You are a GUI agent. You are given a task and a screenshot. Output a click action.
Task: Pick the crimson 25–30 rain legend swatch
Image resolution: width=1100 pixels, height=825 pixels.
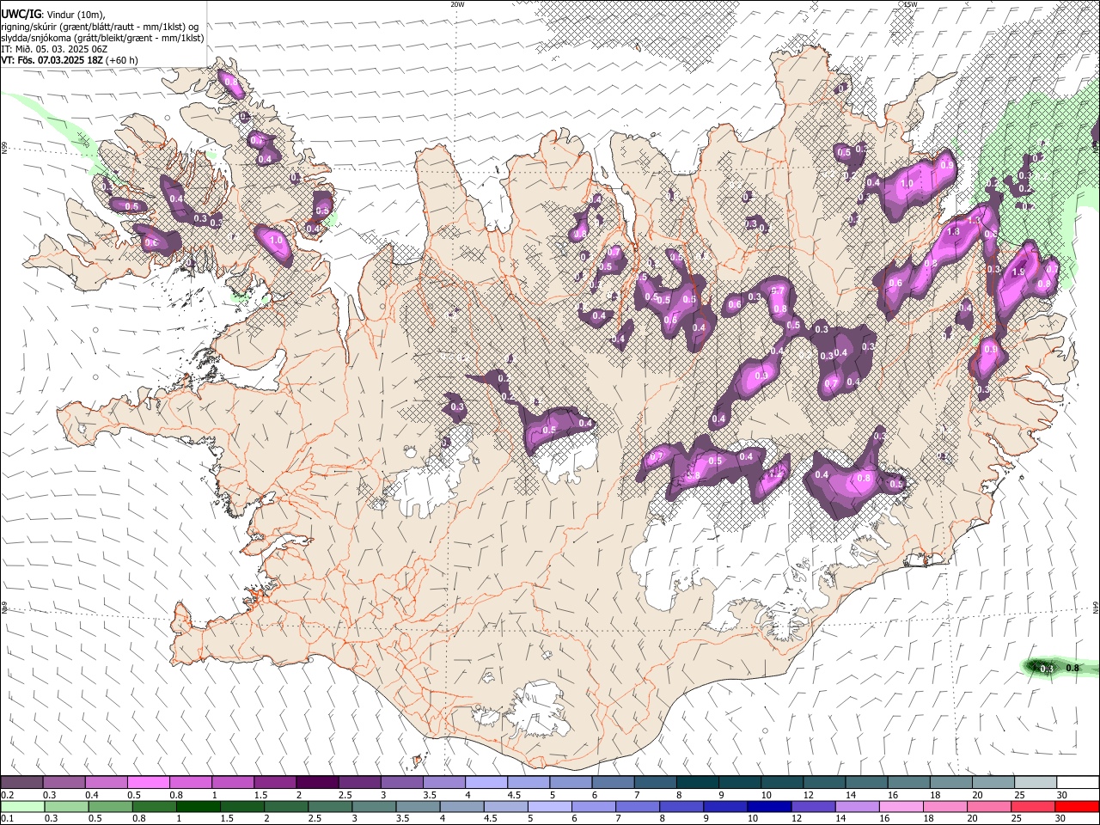1033,807
